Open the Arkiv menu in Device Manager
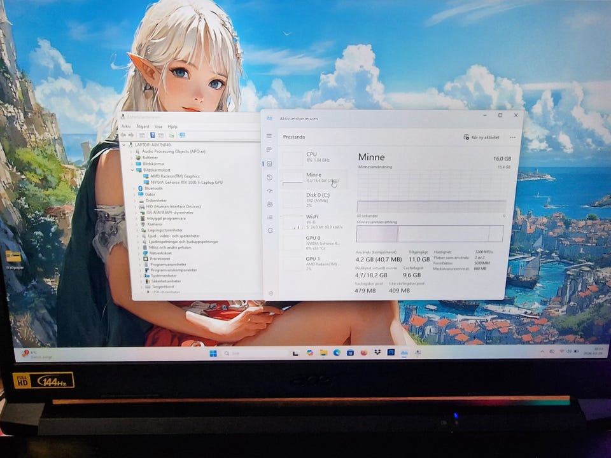This screenshot has height=458, width=611. tap(126, 126)
